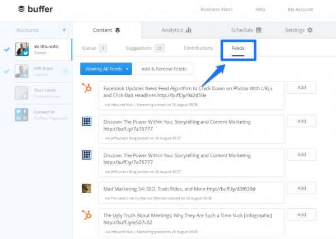Open Business Plans in the header

(216, 9)
